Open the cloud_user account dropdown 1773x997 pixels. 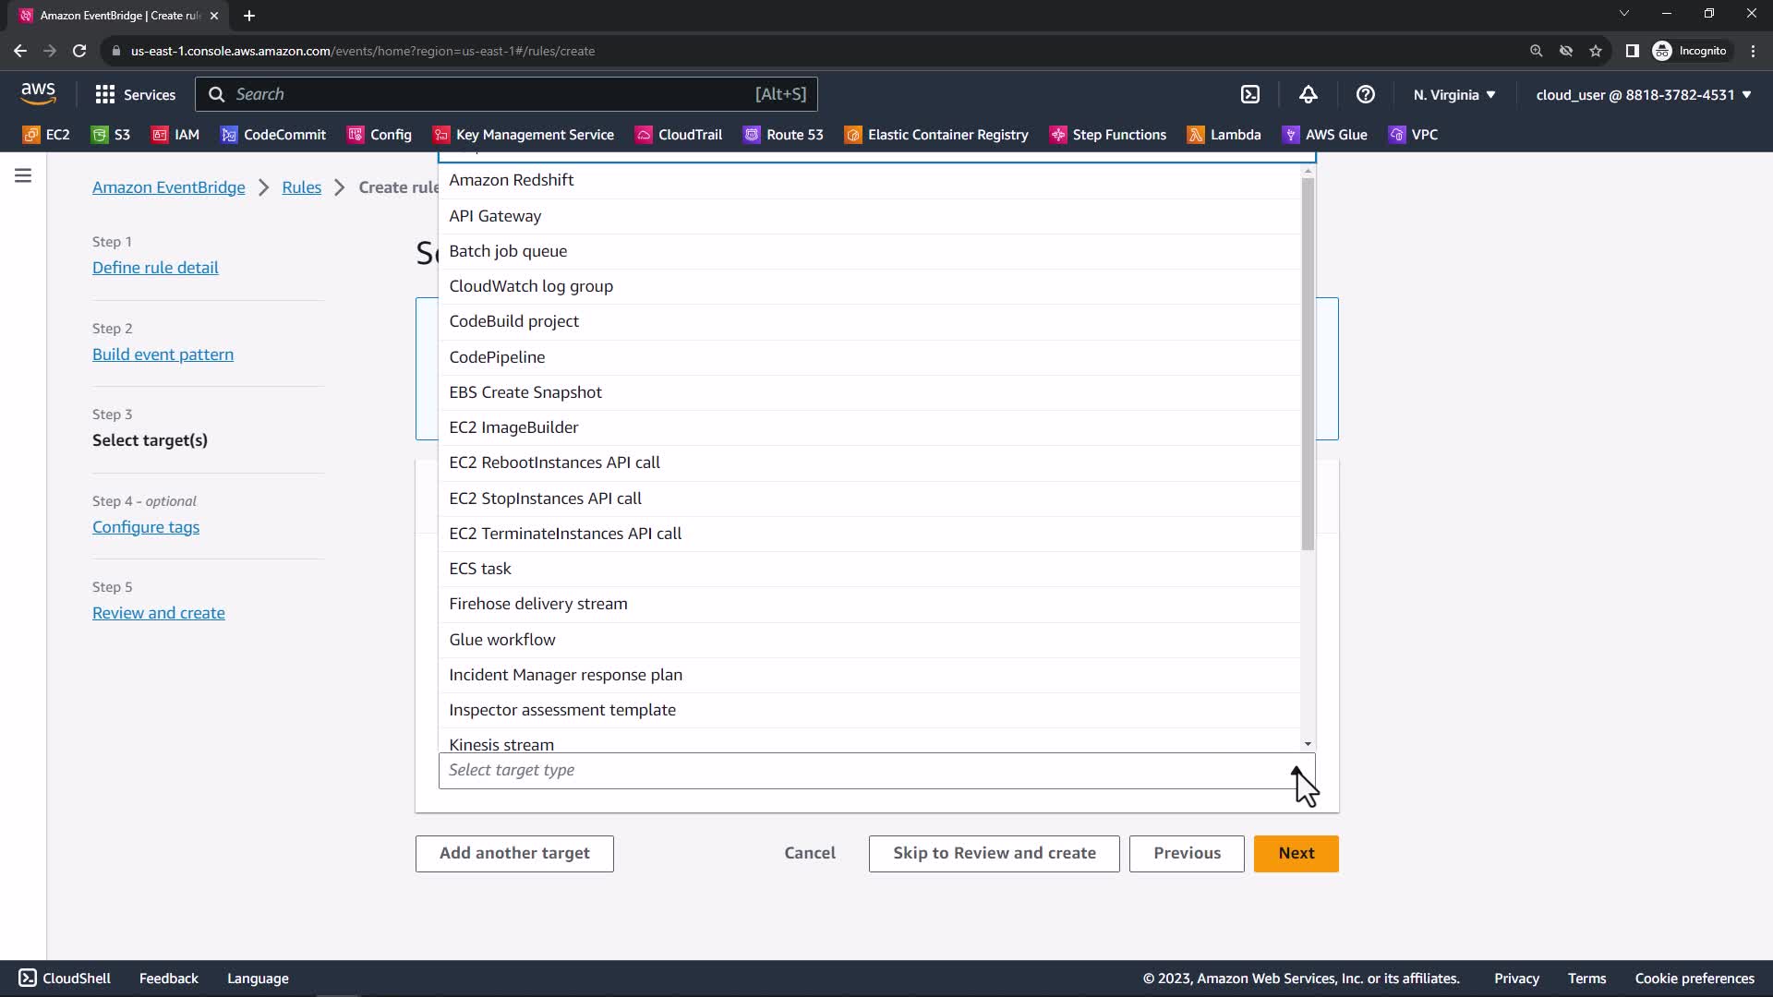pyautogui.click(x=1643, y=94)
